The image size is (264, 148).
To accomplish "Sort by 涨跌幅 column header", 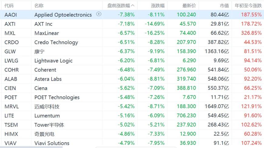I will pyautogui.click(x=157, y=6).
